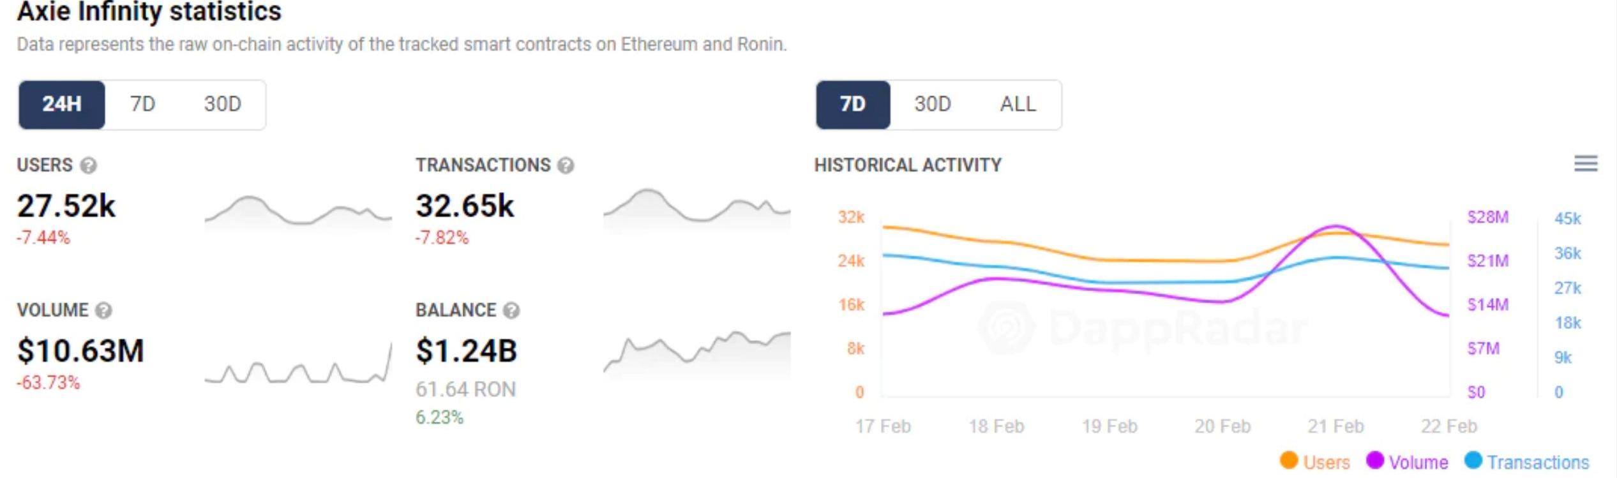Image resolution: width=1617 pixels, height=478 pixels.
Task: Toggle Volume series in chart legend
Action: 1407,461
